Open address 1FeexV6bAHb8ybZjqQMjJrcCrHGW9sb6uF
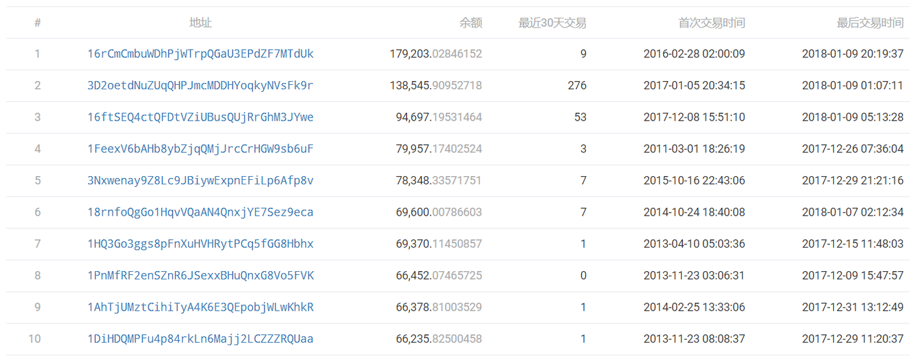Image resolution: width=920 pixels, height=356 pixels. [201, 149]
